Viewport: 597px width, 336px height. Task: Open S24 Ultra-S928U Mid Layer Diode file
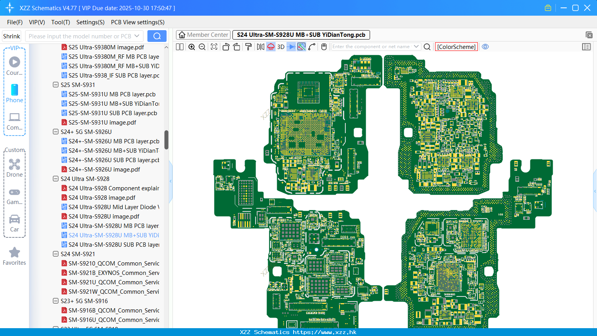[111, 207]
